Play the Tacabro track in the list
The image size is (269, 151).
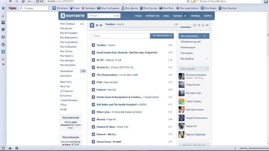93,45
